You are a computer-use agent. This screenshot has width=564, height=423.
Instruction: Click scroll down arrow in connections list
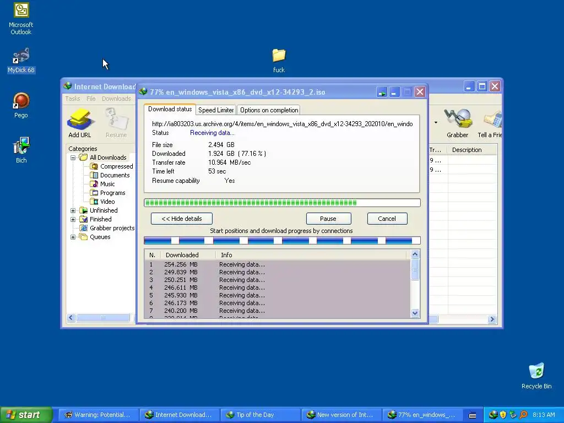click(x=415, y=313)
